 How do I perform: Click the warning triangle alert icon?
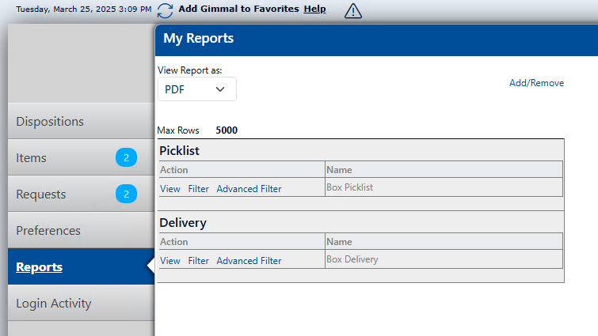353,10
